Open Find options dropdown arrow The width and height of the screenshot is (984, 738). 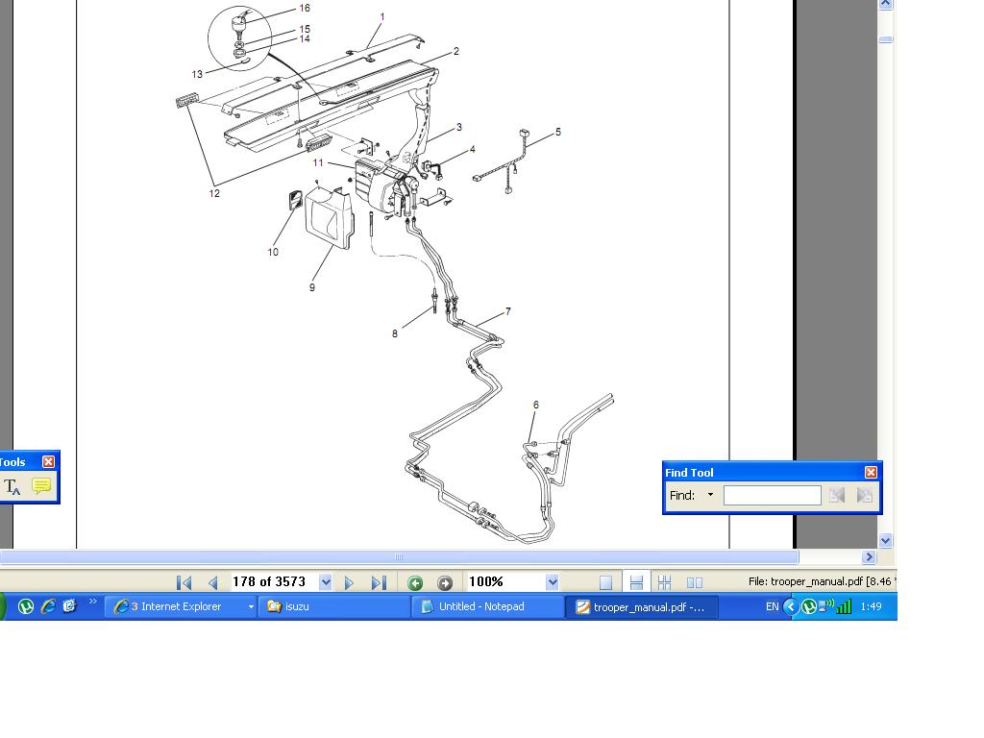coord(710,496)
